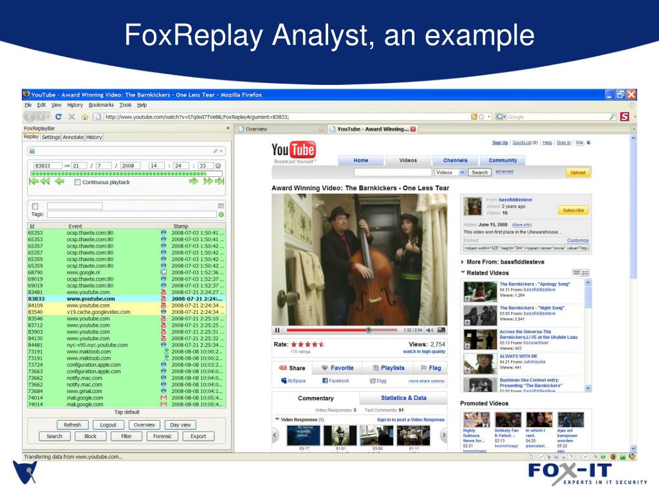Open the back/forward history dropdown arrow

click(48, 117)
